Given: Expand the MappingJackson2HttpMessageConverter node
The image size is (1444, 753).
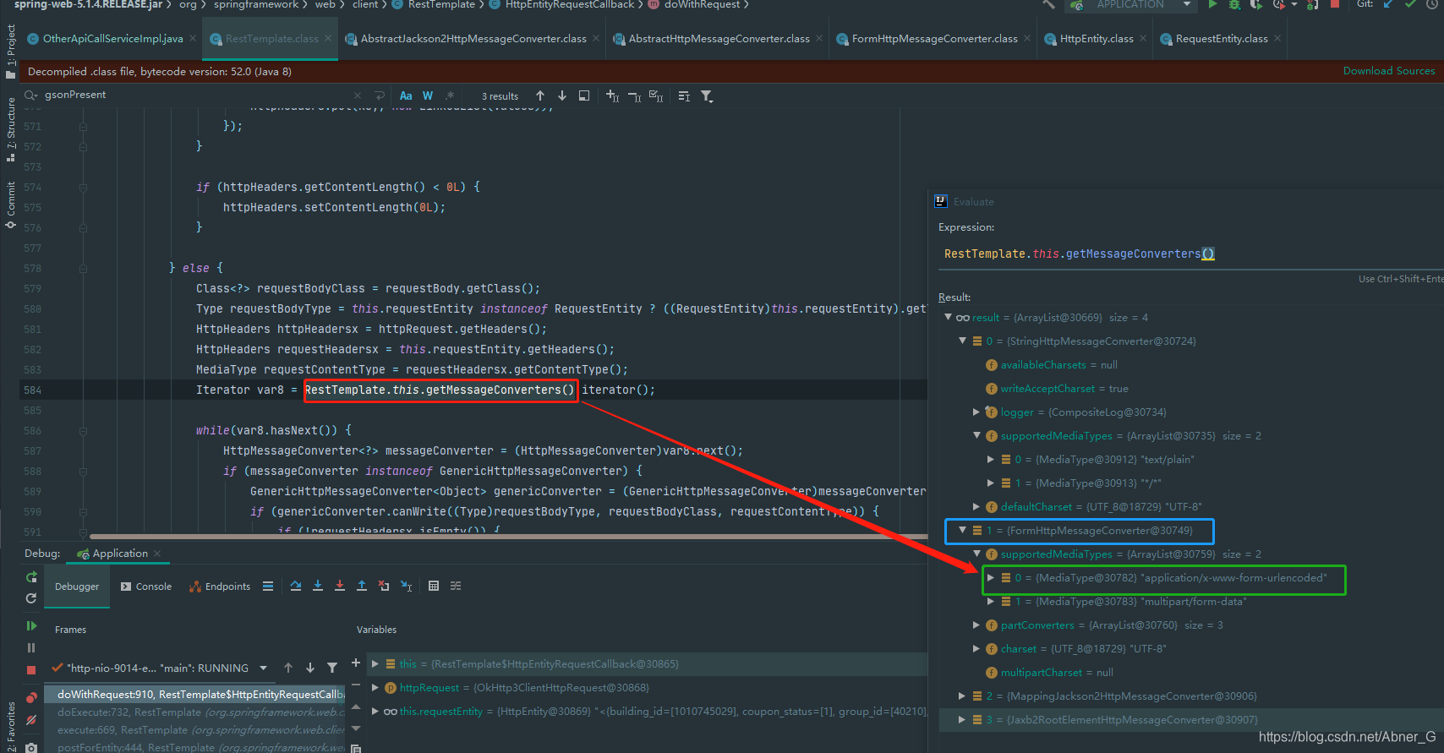Looking at the screenshot, I should (x=962, y=696).
